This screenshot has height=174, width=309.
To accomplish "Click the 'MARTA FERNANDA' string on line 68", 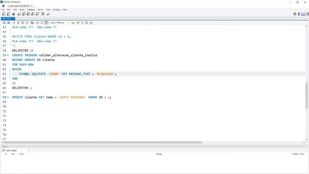I will (x=72, y=97).
